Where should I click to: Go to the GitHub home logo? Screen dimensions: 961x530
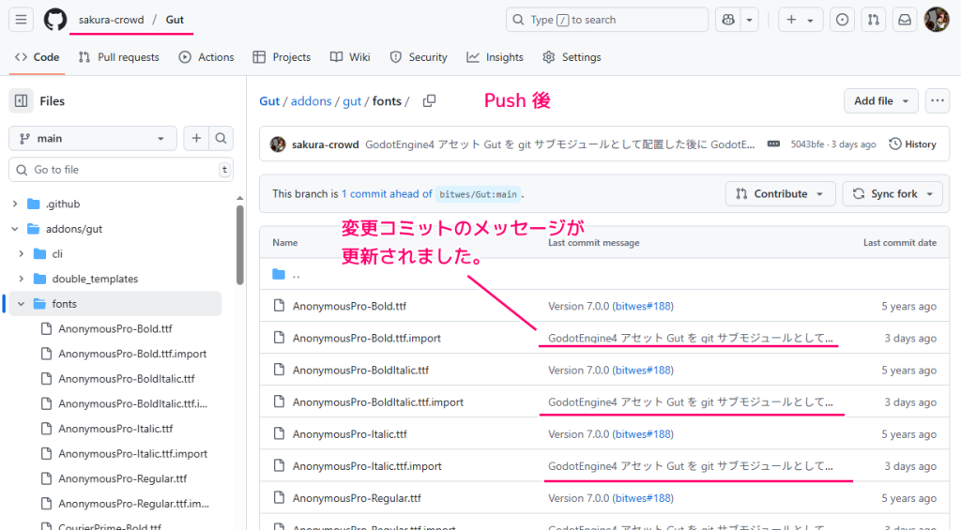[55, 20]
